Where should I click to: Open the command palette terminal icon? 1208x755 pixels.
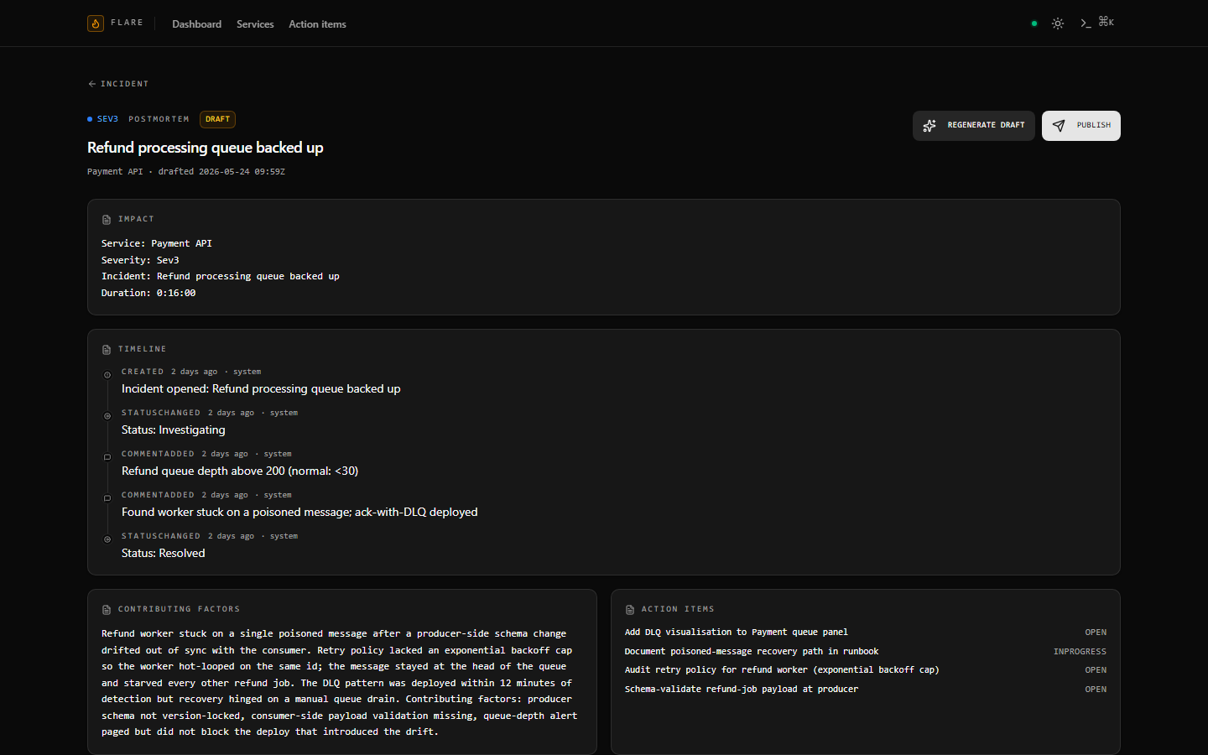(x=1086, y=23)
